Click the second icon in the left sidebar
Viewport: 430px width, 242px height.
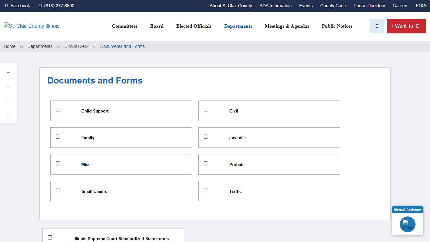[8, 86]
